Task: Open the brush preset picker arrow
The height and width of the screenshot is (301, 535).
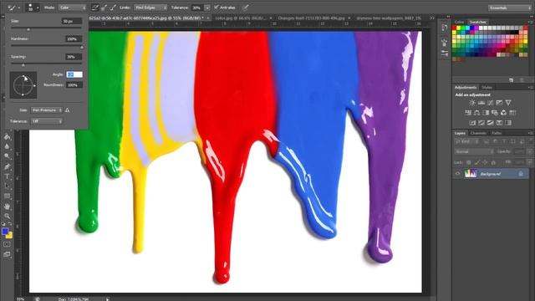Action: [38, 8]
